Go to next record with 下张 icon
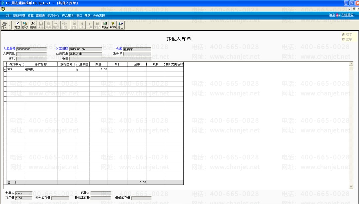The image size is (359, 204). pos(89,25)
